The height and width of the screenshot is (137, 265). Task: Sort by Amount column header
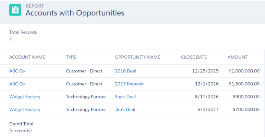(238, 57)
